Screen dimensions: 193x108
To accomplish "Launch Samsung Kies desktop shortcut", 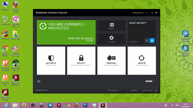I will tap(5, 80).
